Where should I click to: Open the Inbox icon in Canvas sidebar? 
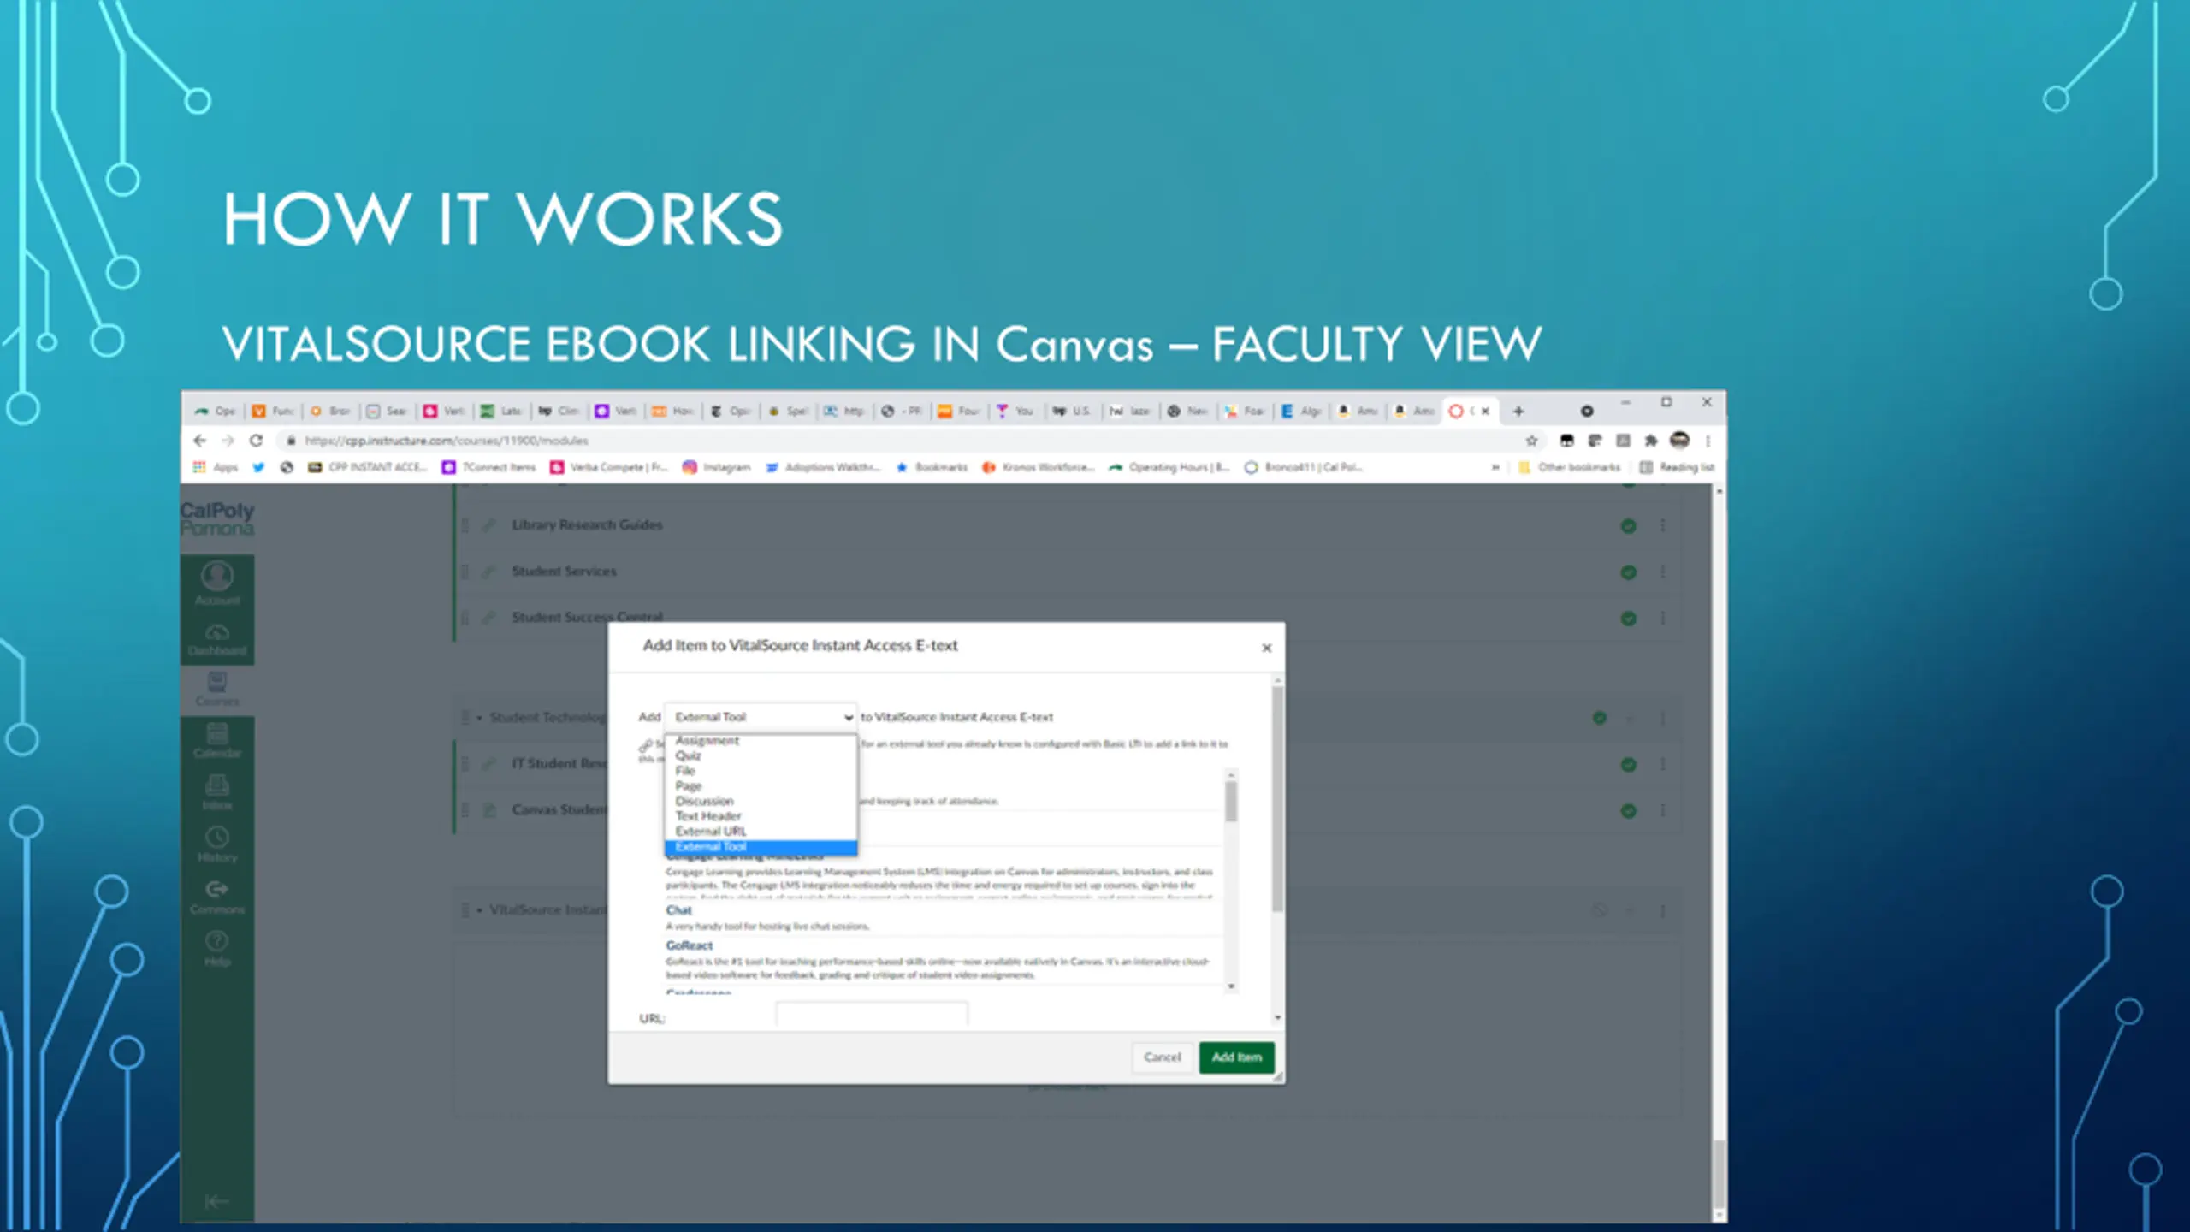point(217,791)
